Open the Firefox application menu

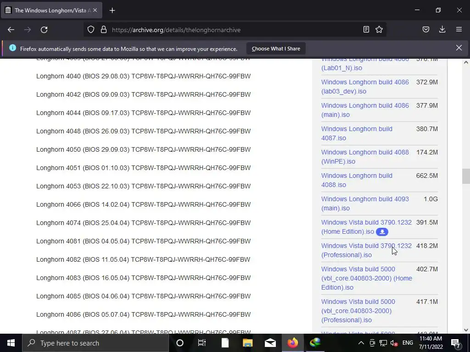[459, 30]
